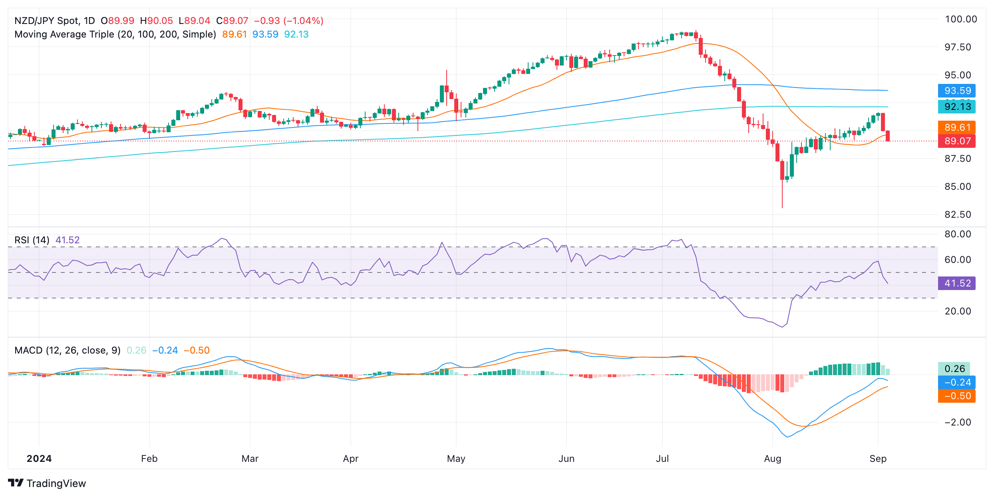
Task: Click the NZD/JPY Spot, 1D title
Action: point(54,21)
